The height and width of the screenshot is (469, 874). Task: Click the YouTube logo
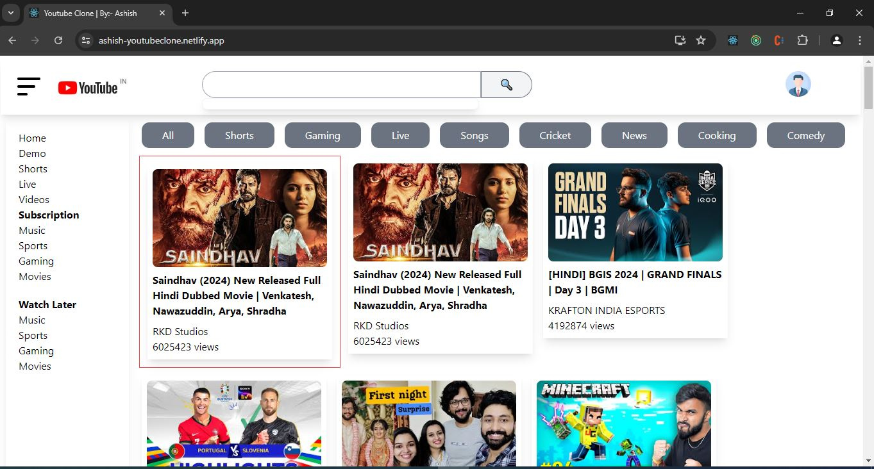coord(92,87)
